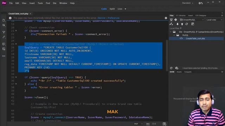Image resolution: width=225 pixels, height=126 pixels.
Task: Click the MySQL folder icon
Action: click(178, 35)
